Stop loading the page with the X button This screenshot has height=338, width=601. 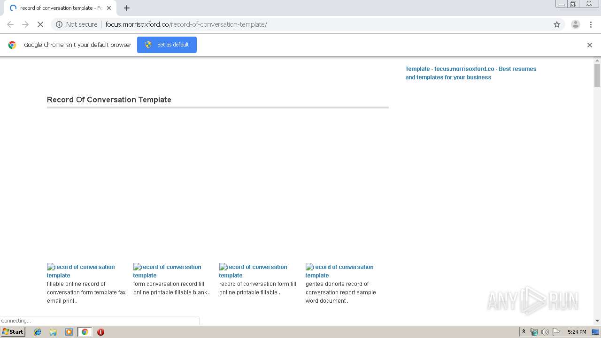pyautogui.click(x=40, y=24)
